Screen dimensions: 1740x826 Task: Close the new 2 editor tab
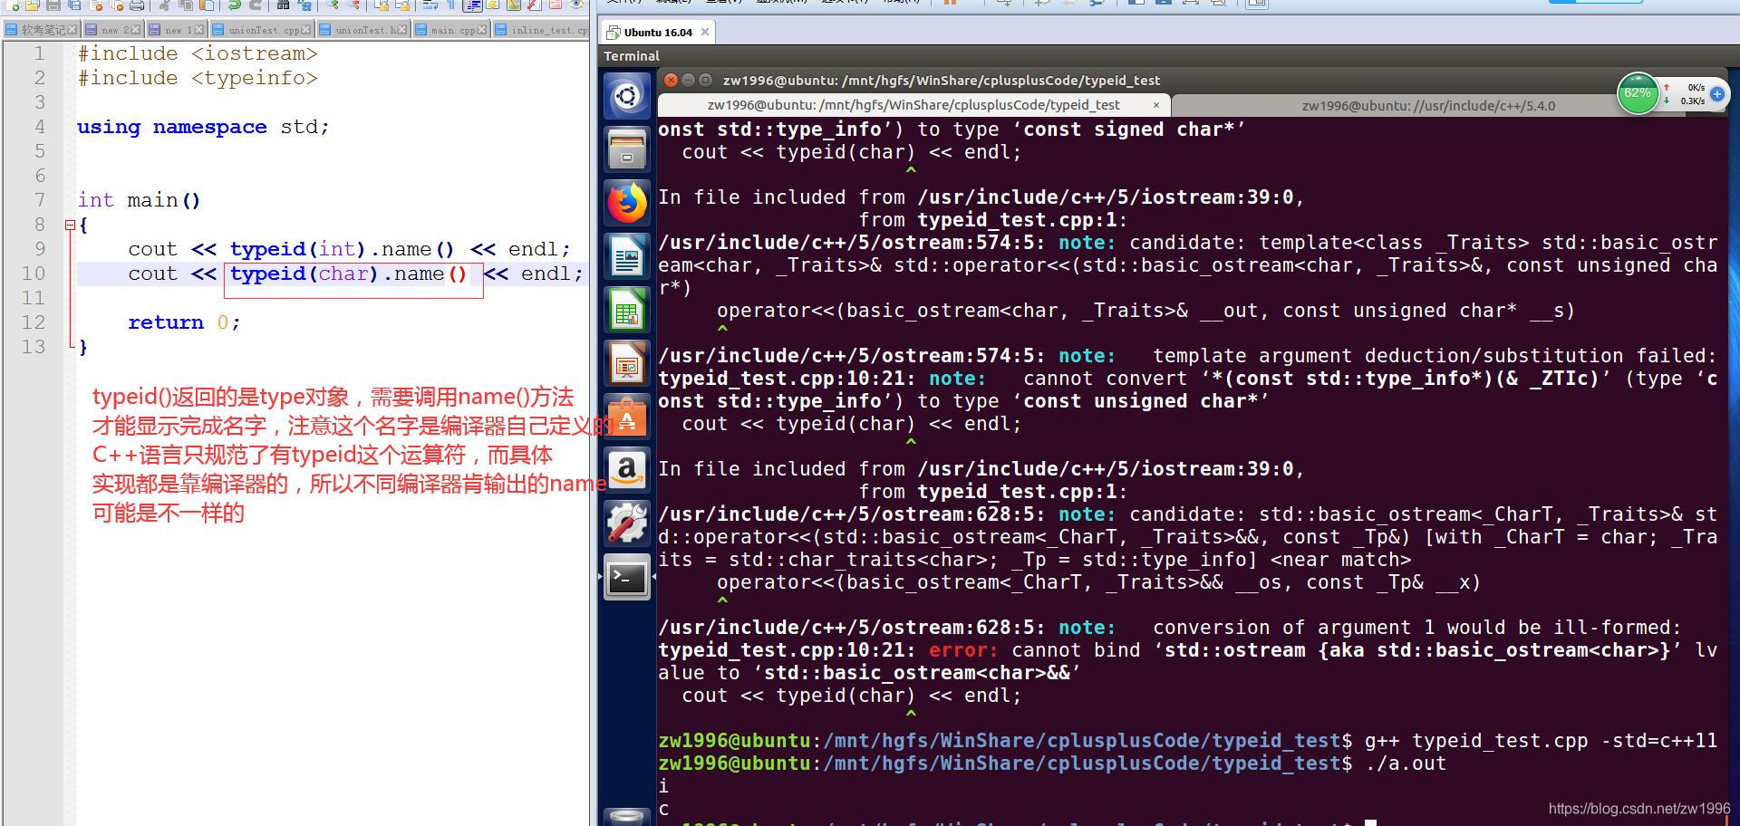tap(136, 30)
